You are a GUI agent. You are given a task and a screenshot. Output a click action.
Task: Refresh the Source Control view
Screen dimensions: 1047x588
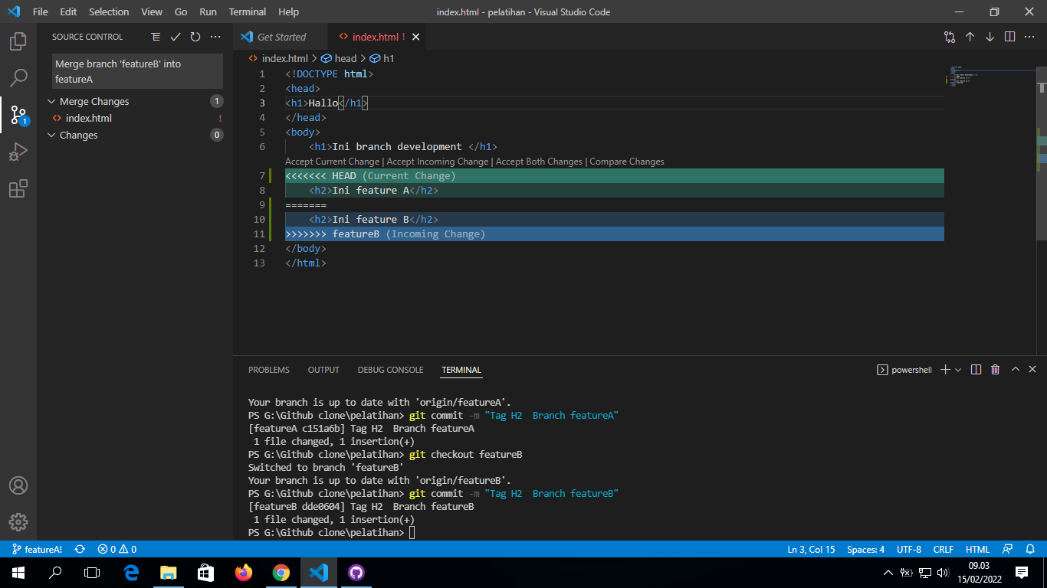click(194, 36)
